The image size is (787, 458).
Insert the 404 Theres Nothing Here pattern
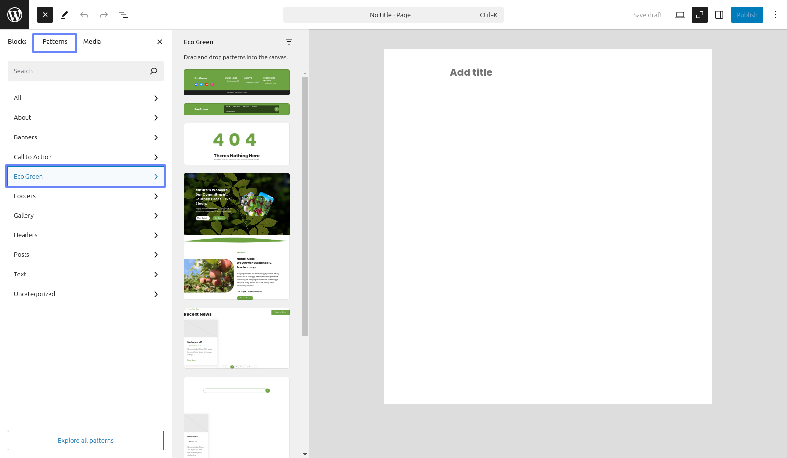coord(237,144)
